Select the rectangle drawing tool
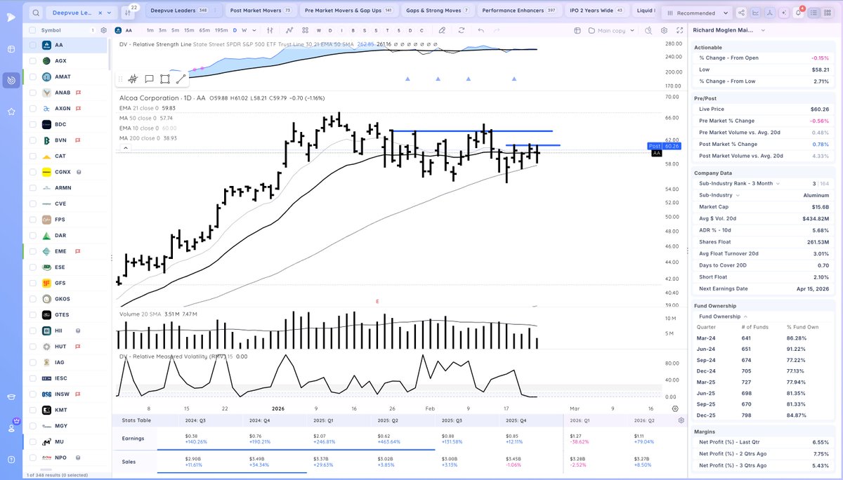The image size is (843, 480). 164,79
